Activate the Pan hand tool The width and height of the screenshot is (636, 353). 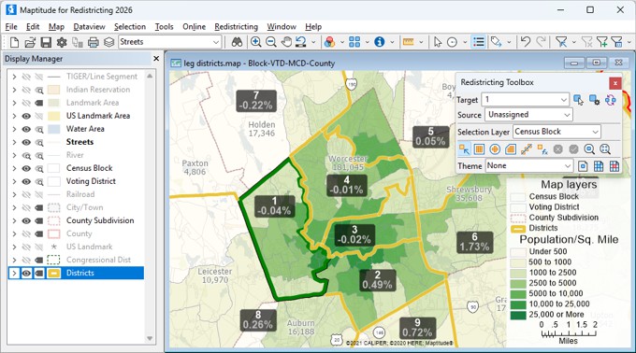pyautogui.click(x=286, y=42)
